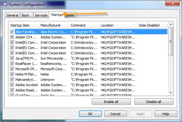
Task: Close the System Configuration window
Action: coord(172,3)
